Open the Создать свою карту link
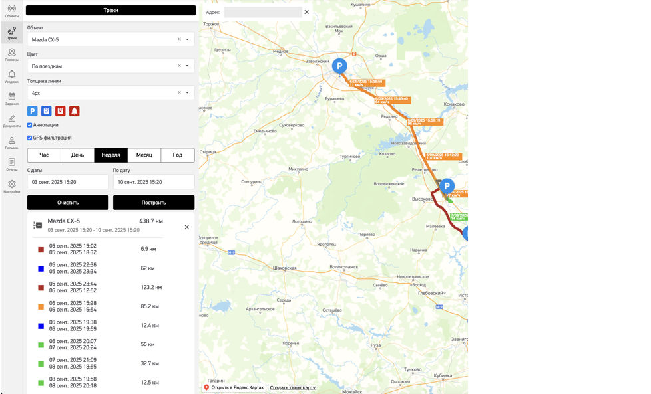 point(293,388)
